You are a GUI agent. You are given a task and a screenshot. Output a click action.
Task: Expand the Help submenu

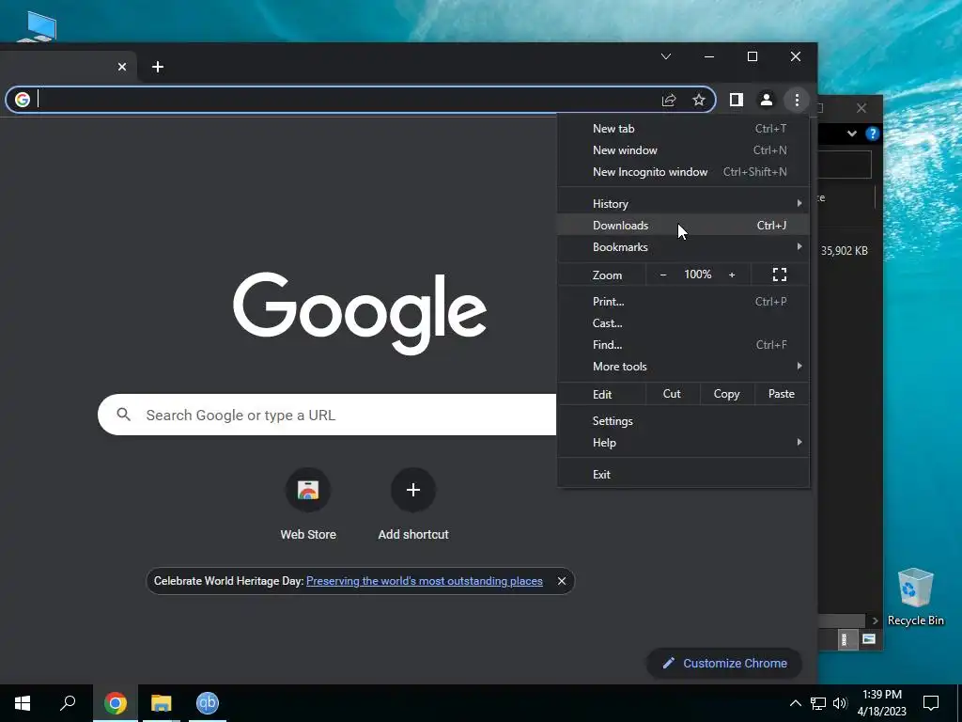point(683,443)
